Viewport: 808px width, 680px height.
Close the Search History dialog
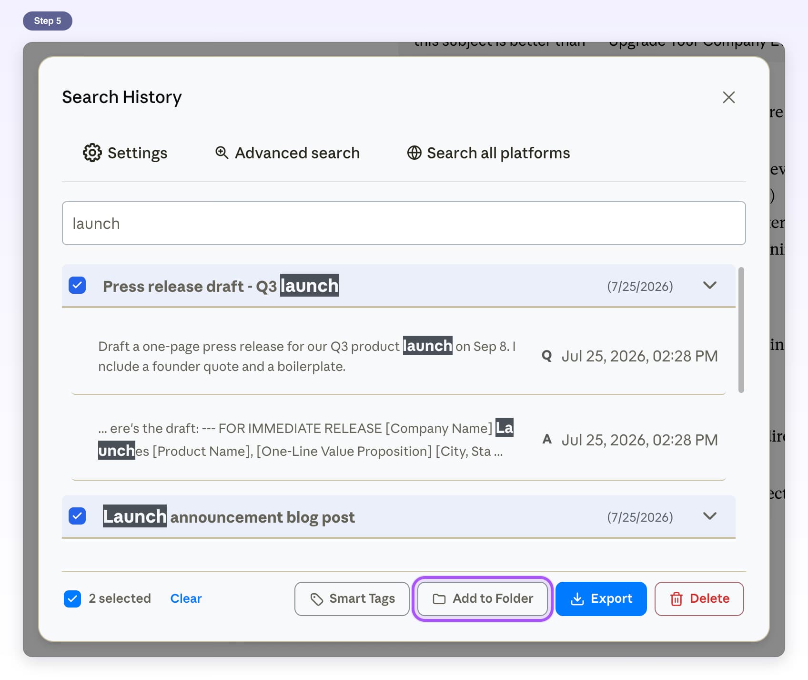tap(728, 97)
